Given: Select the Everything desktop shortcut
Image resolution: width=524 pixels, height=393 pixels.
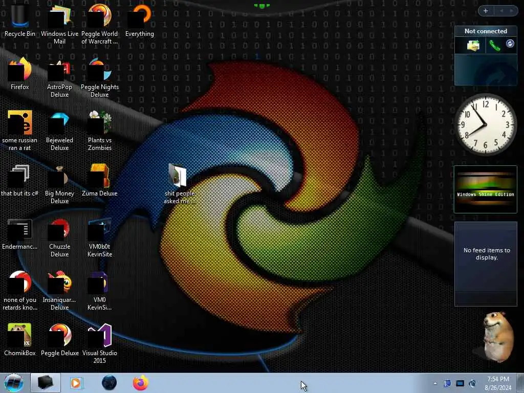Looking at the screenshot, I should [140, 20].
